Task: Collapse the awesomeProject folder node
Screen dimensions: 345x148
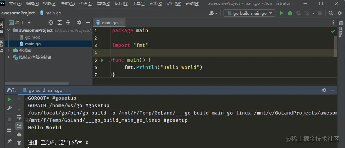Action: point(9,30)
